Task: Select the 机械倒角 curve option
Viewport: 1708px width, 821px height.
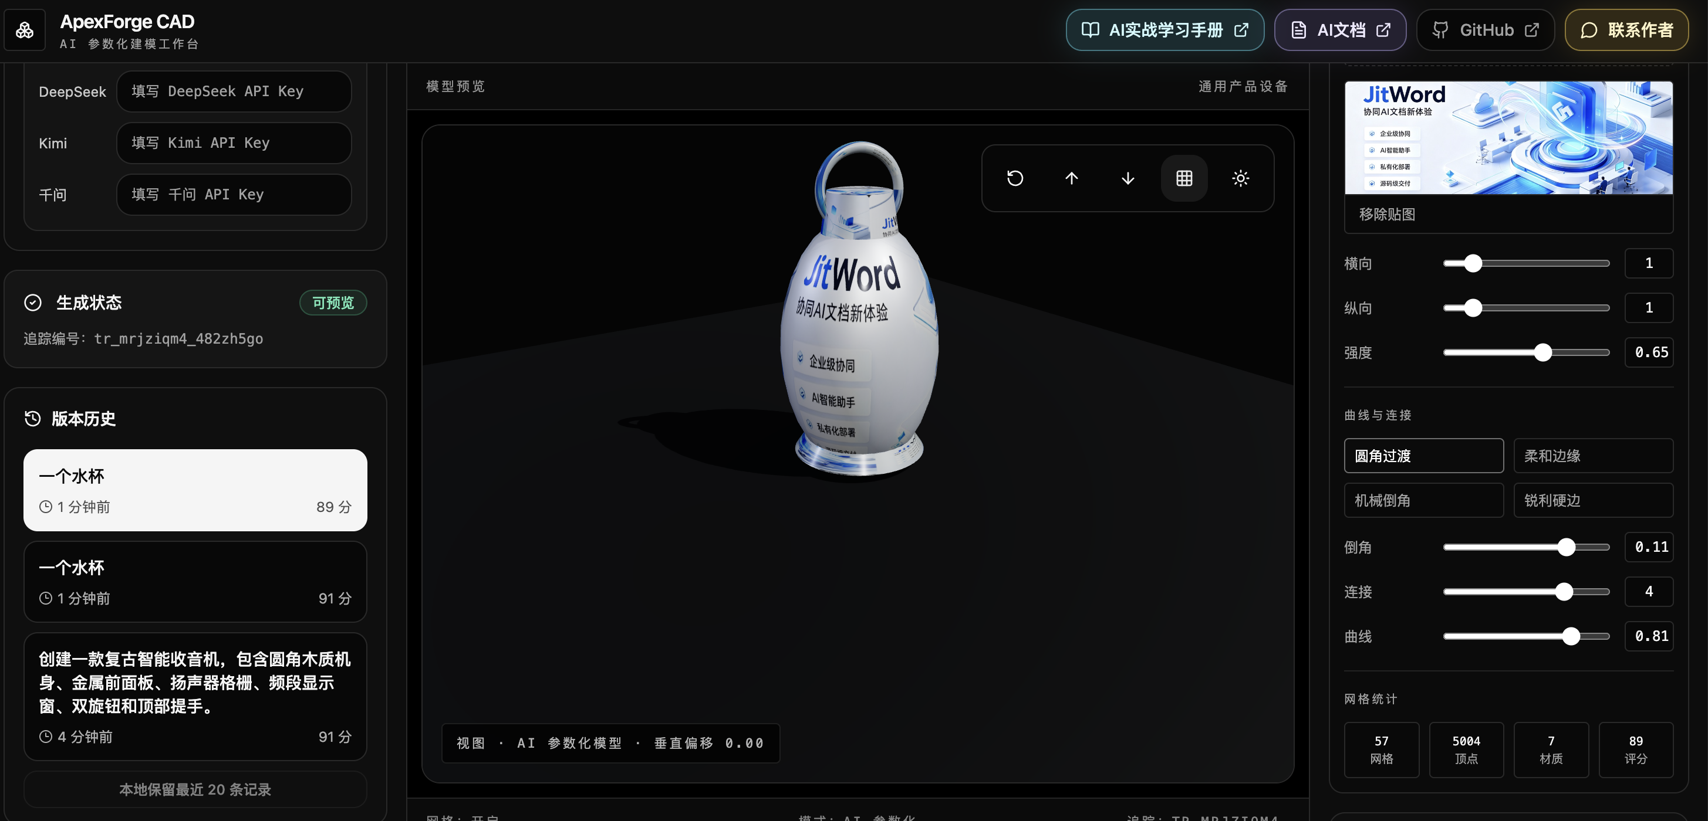Action: pos(1423,500)
